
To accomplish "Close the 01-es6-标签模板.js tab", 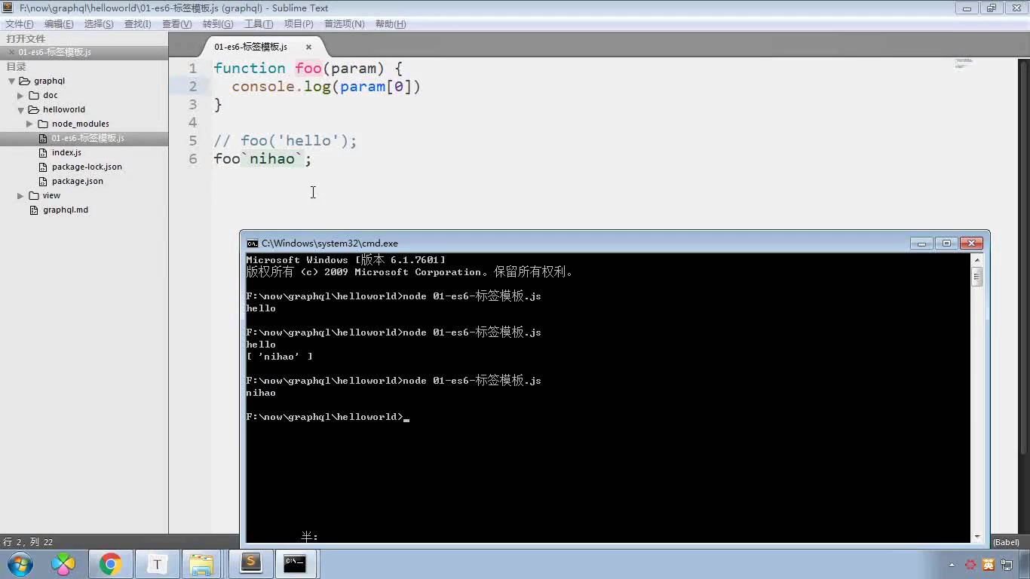I will pyautogui.click(x=308, y=47).
